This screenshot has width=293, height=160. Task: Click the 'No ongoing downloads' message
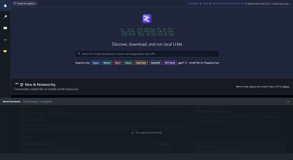pyautogui.click(x=146, y=132)
